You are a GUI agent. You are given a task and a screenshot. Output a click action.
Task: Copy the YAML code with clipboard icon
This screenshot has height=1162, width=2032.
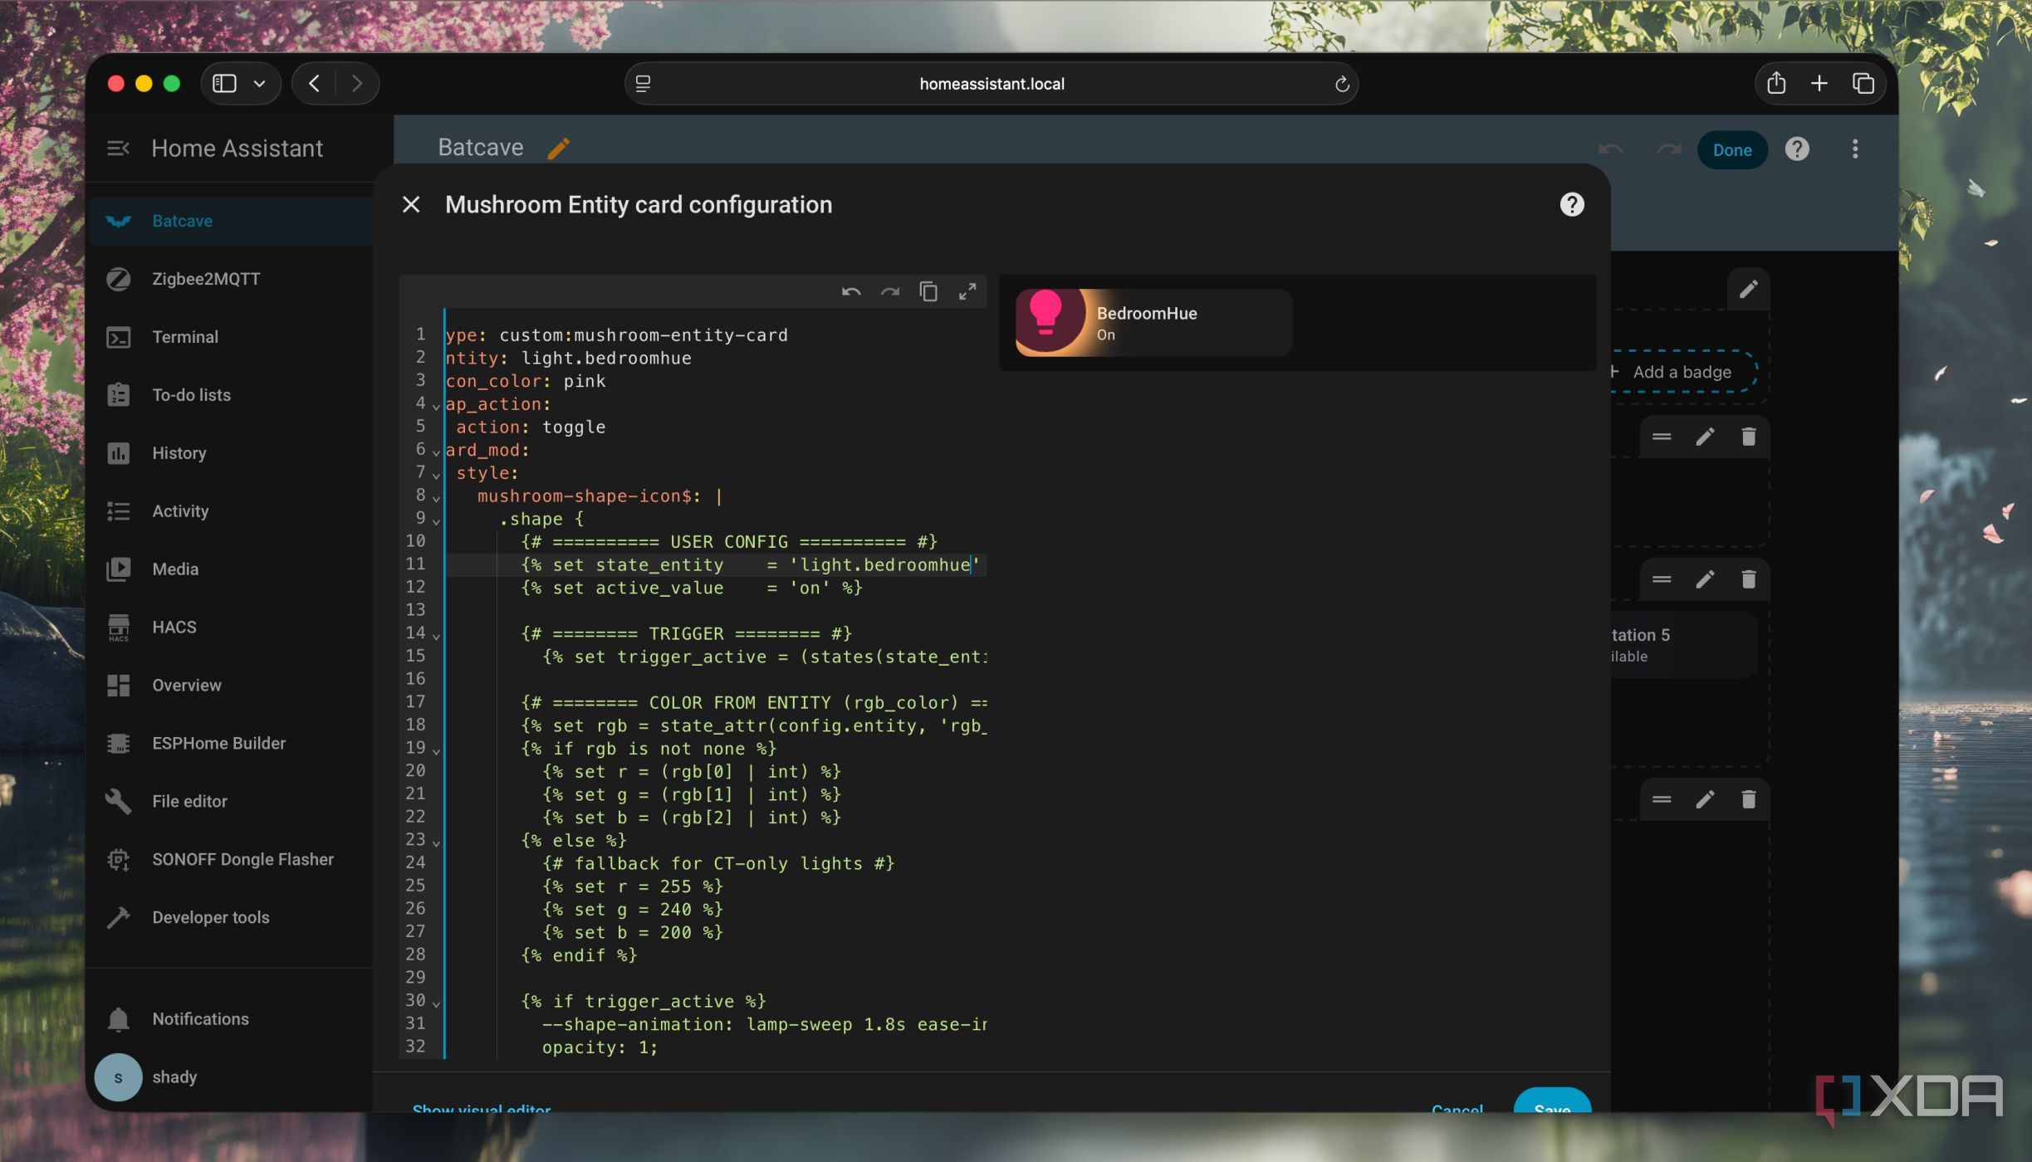[928, 291]
